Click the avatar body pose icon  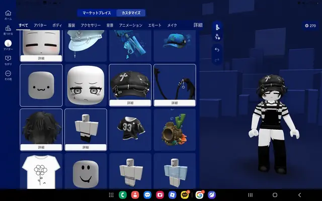(217, 27)
